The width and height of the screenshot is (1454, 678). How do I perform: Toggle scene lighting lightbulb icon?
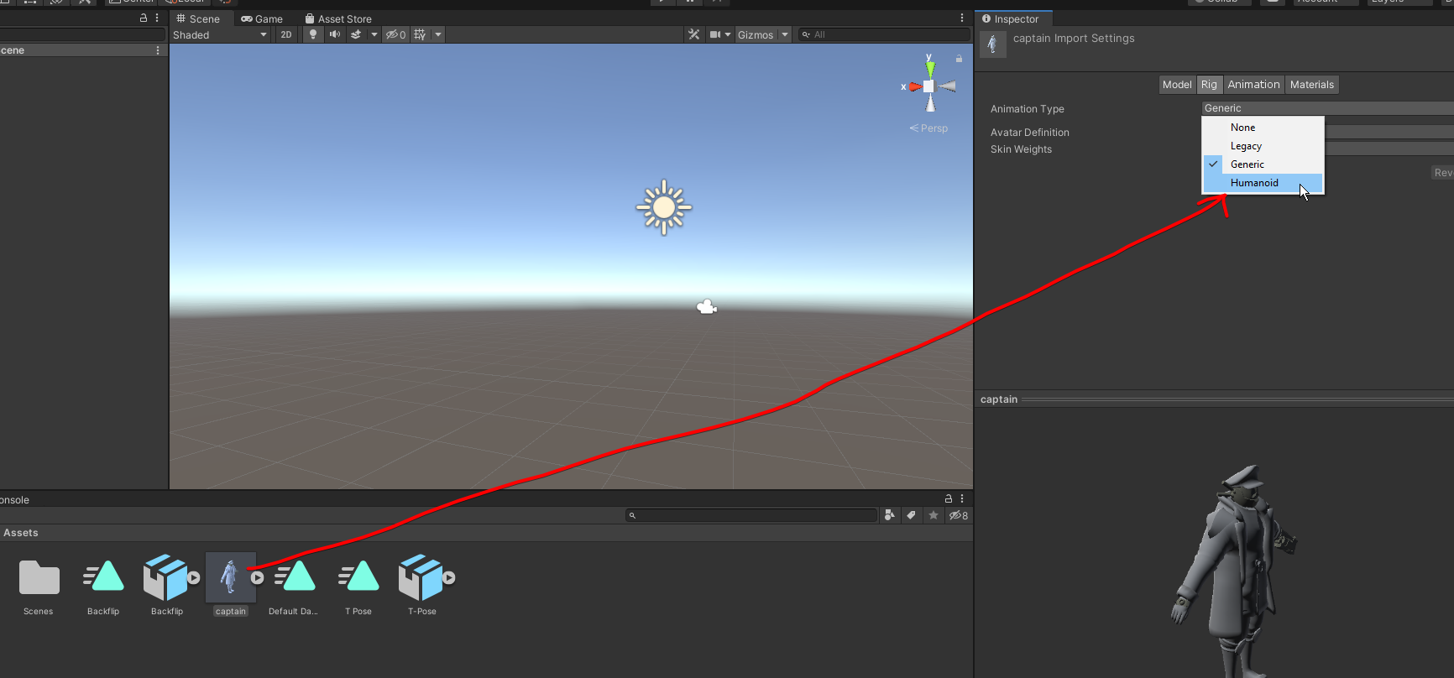click(x=313, y=34)
